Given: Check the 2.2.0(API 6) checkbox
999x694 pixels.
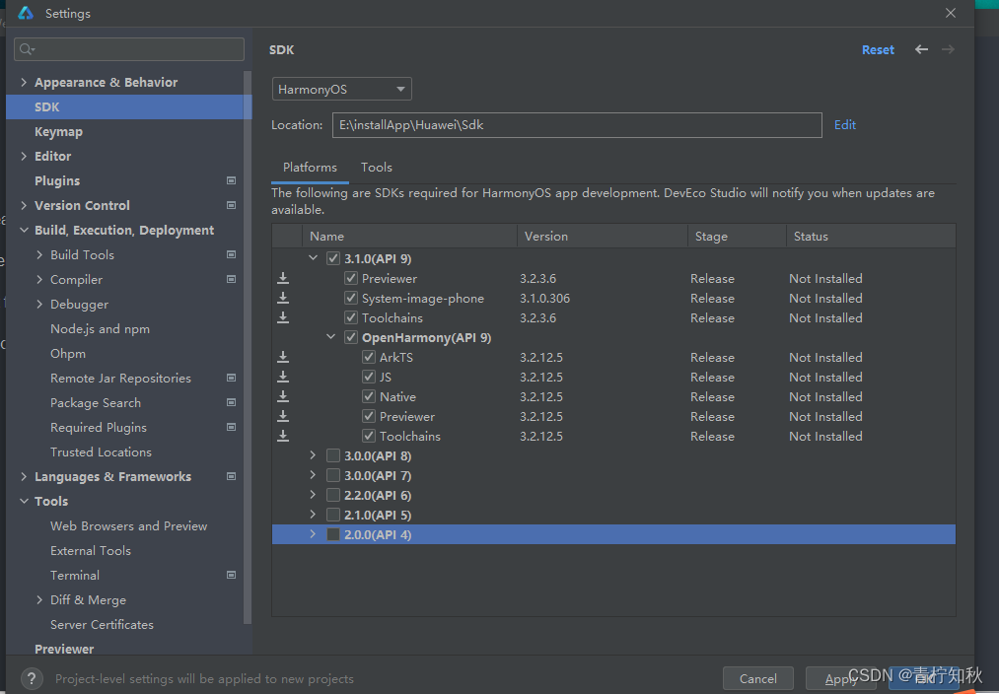Looking at the screenshot, I should click(333, 495).
